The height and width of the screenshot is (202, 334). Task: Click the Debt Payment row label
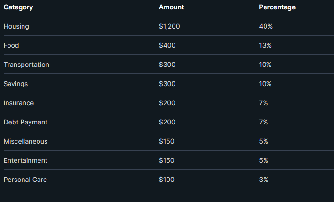coord(25,122)
